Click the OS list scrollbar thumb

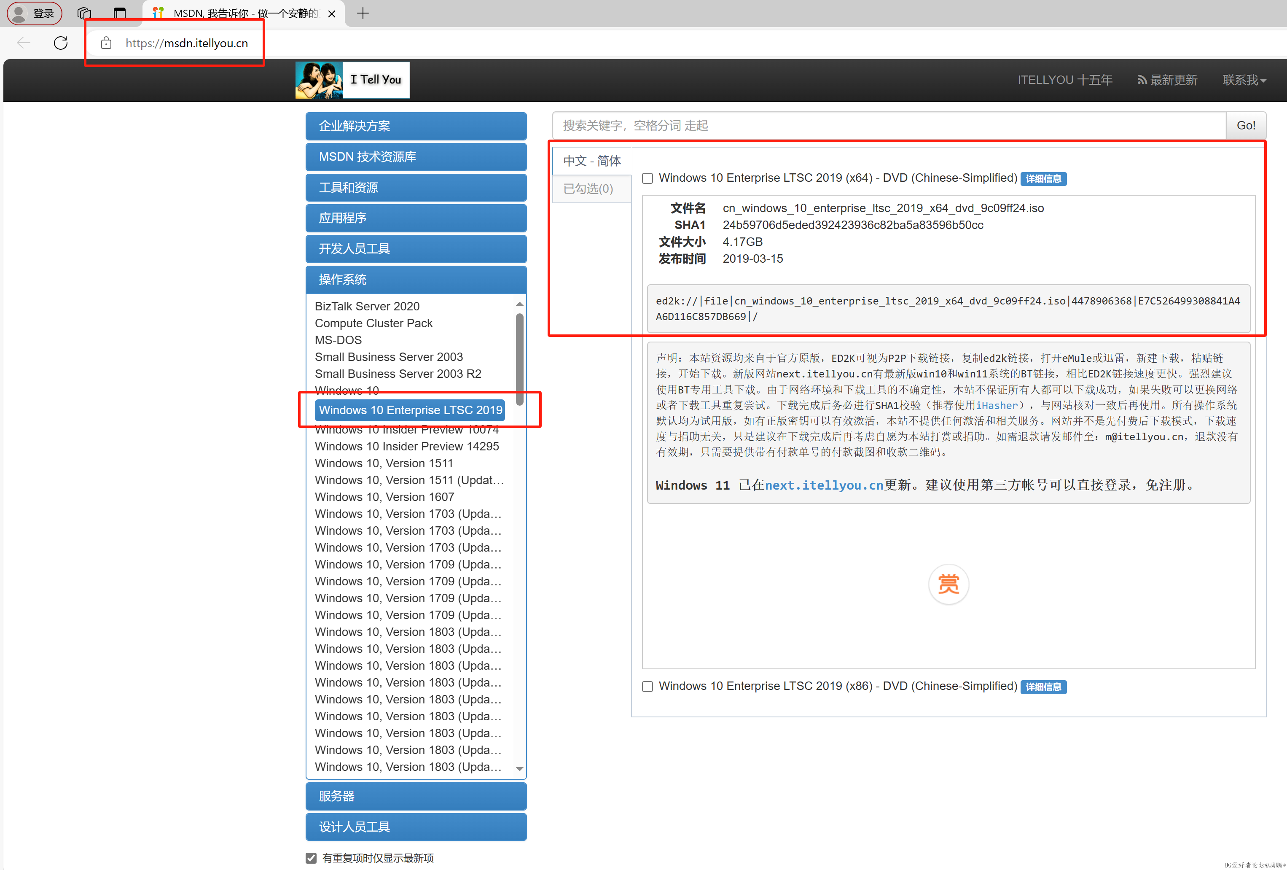point(519,359)
